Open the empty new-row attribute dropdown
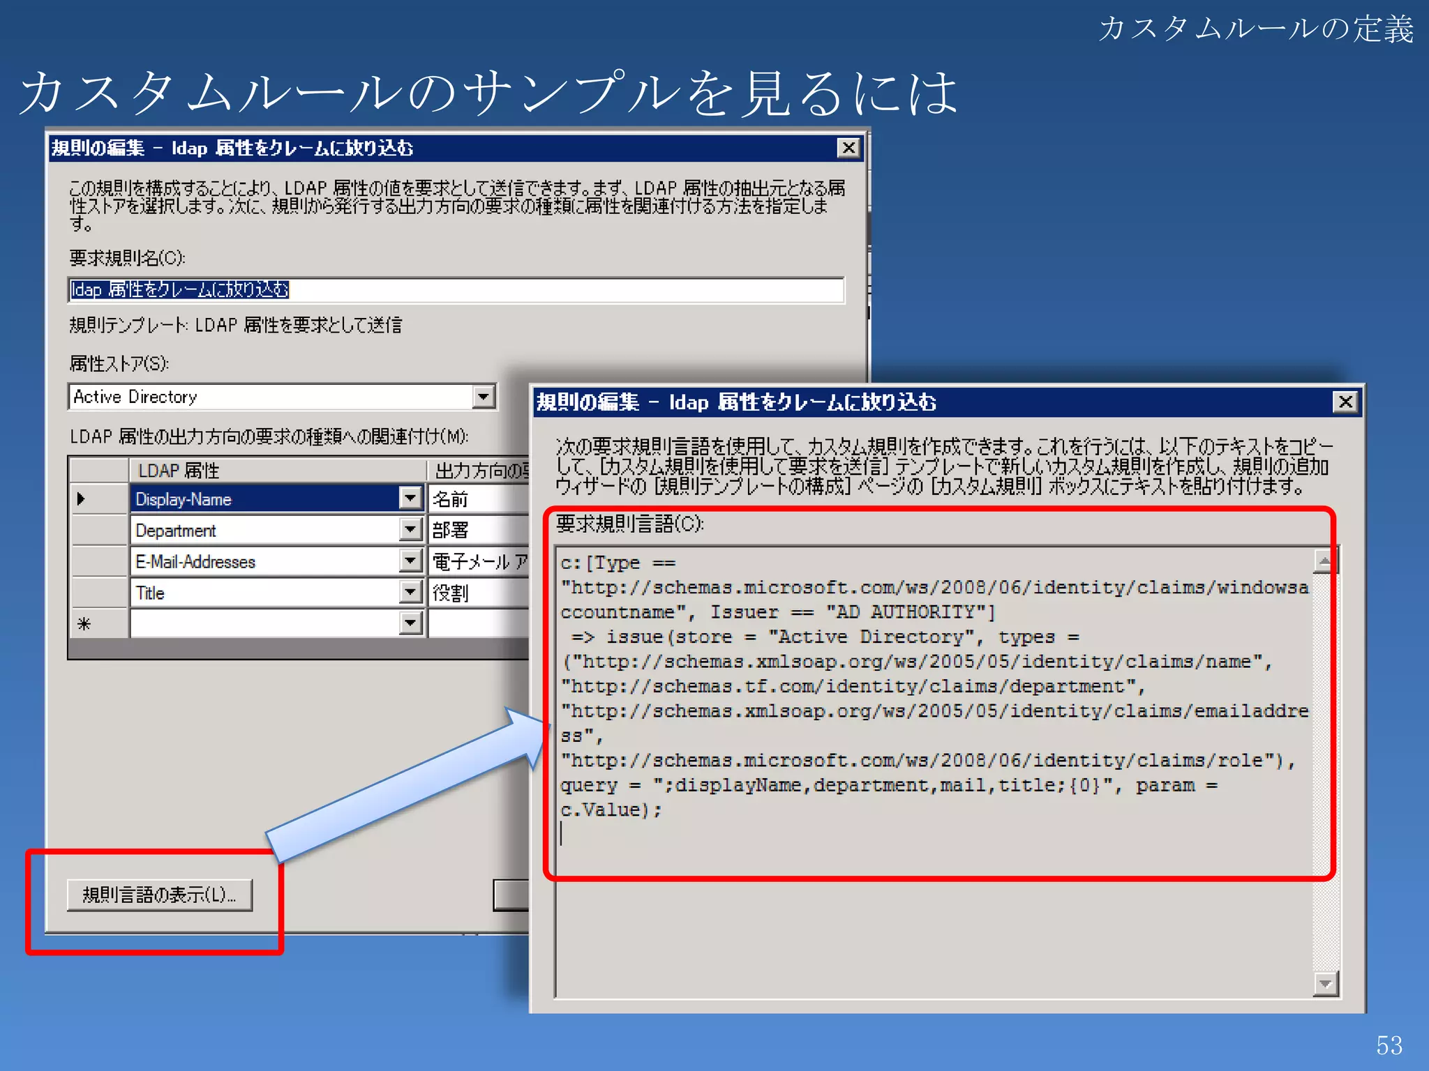Viewport: 1429px width, 1071px height. (411, 623)
